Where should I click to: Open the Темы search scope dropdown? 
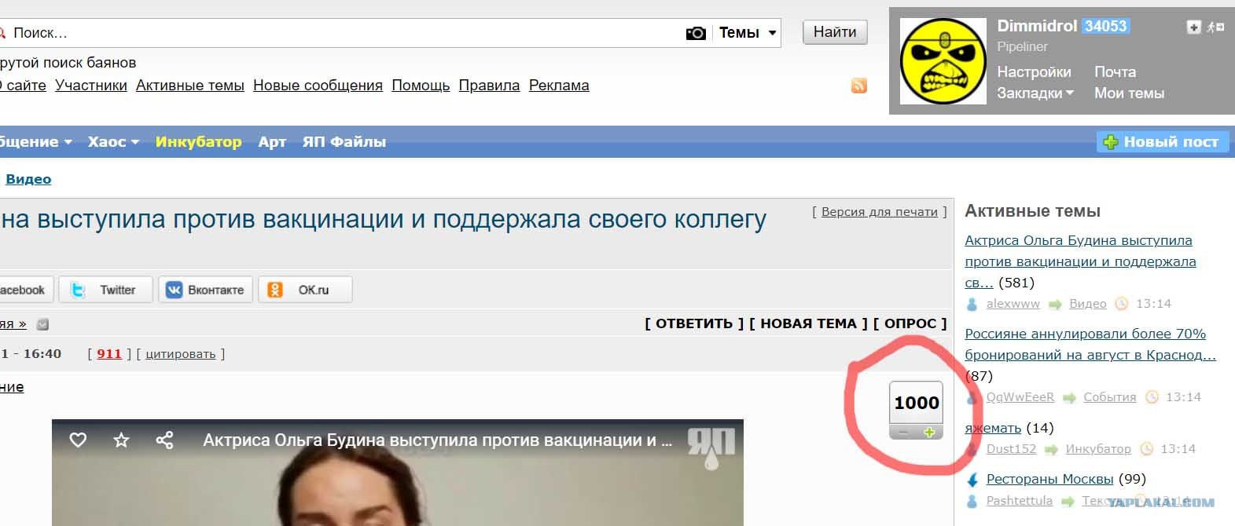coord(748,33)
